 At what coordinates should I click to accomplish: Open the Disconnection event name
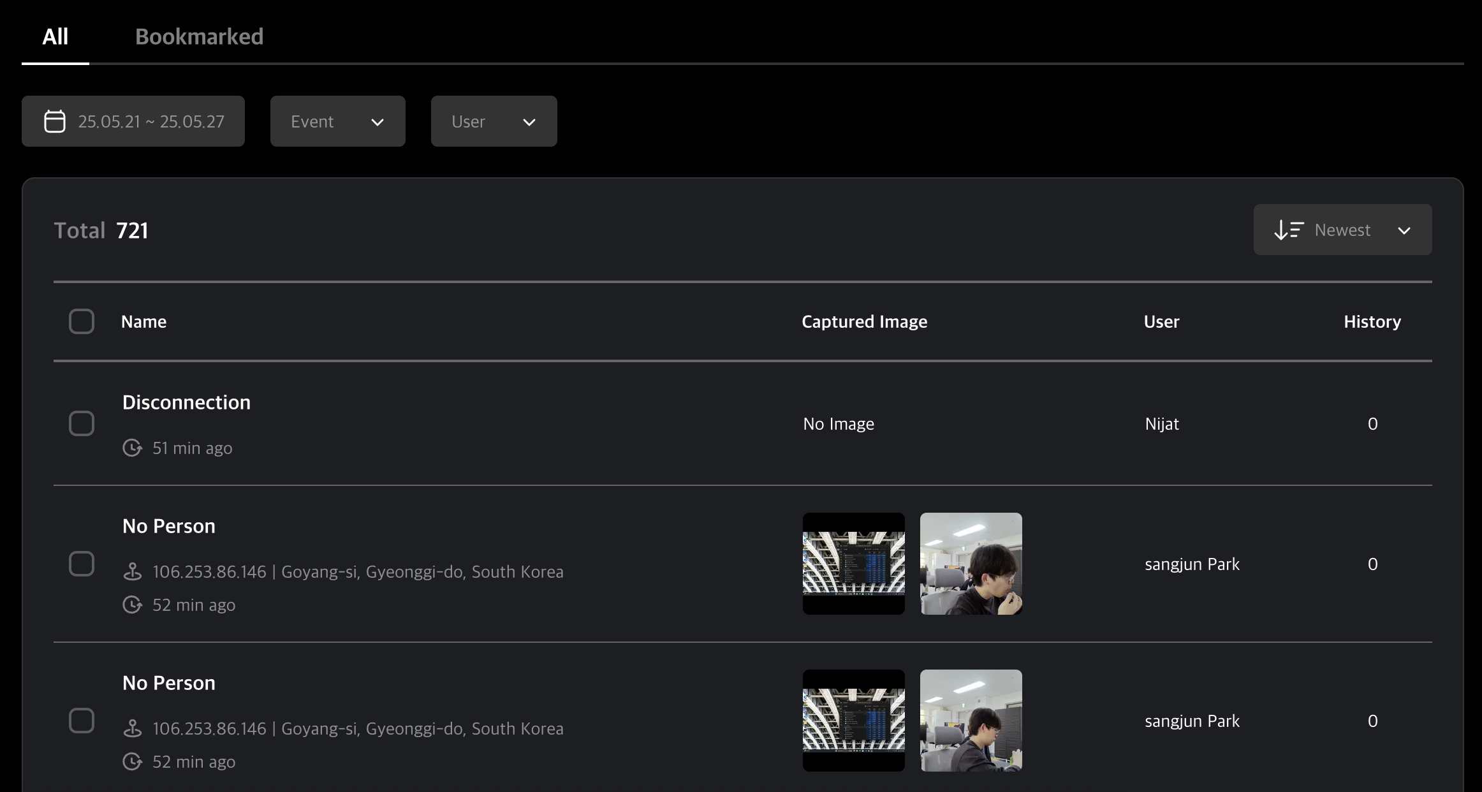(186, 402)
